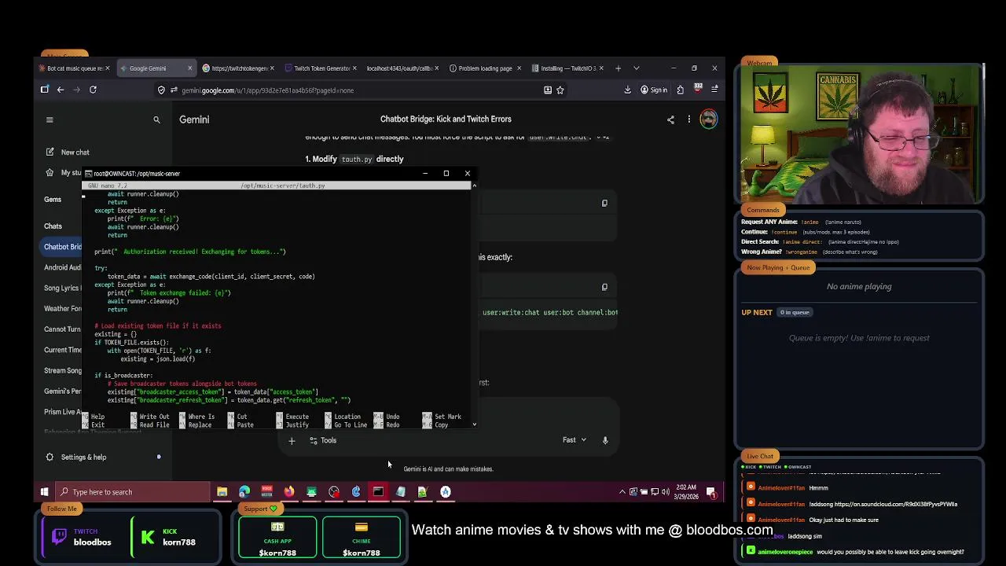Image resolution: width=1006 pixels, height=566 pixels.
Task: Open the volume control in tray
Action: pyautogui.click(x=666, y=492)
